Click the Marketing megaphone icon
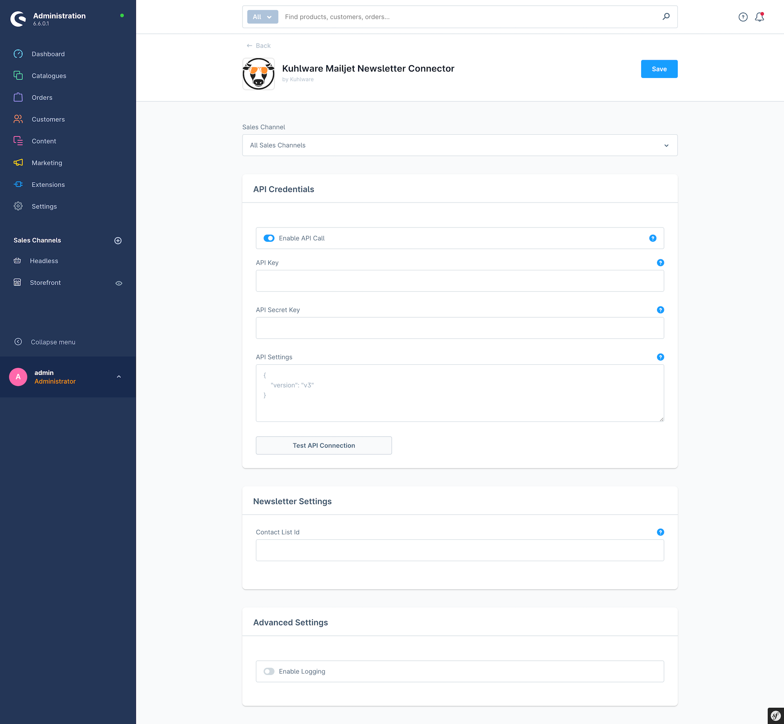 pyautogui.click(x=18, y=163)
